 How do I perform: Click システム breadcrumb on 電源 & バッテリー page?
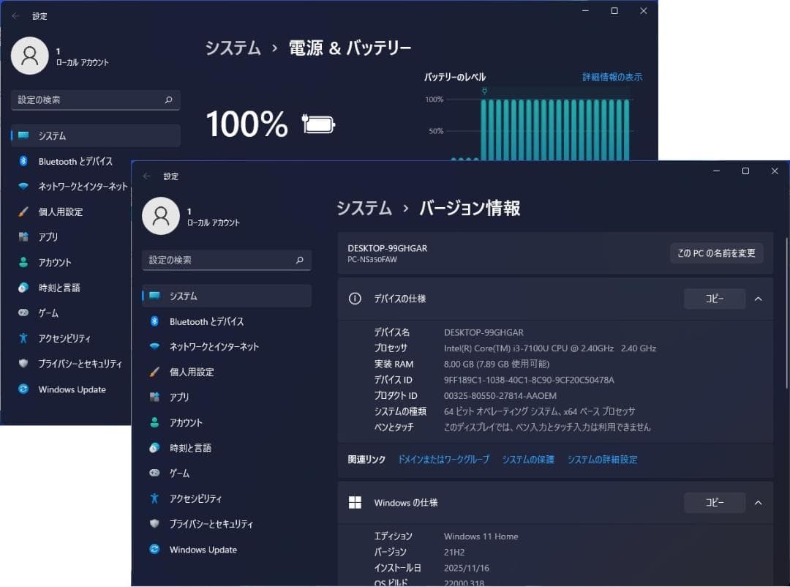pos(233,48)
